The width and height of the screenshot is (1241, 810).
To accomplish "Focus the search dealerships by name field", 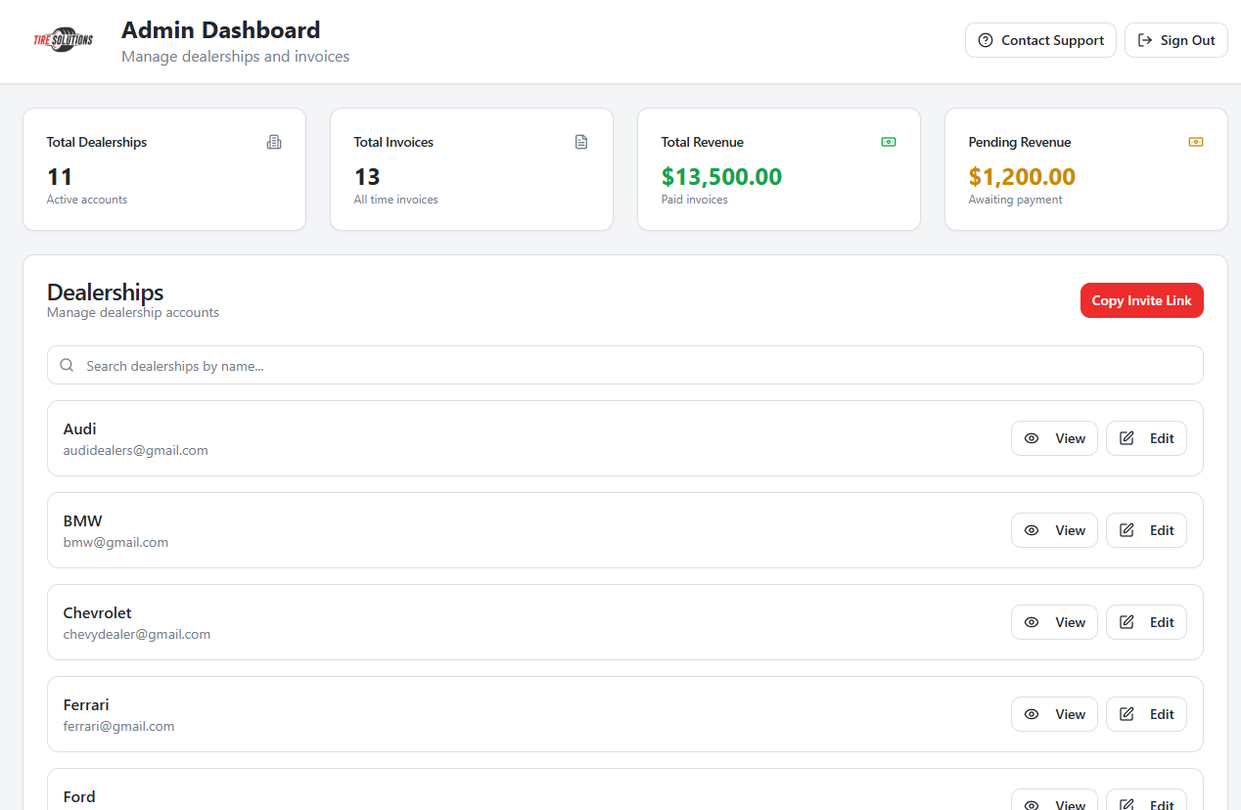I will point(626,365).
